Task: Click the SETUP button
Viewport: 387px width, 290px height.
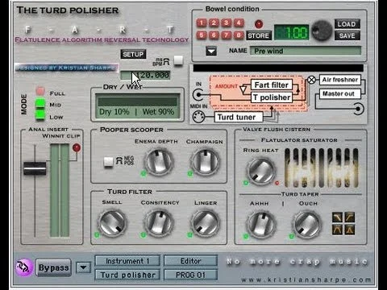Action: [133, 54]
